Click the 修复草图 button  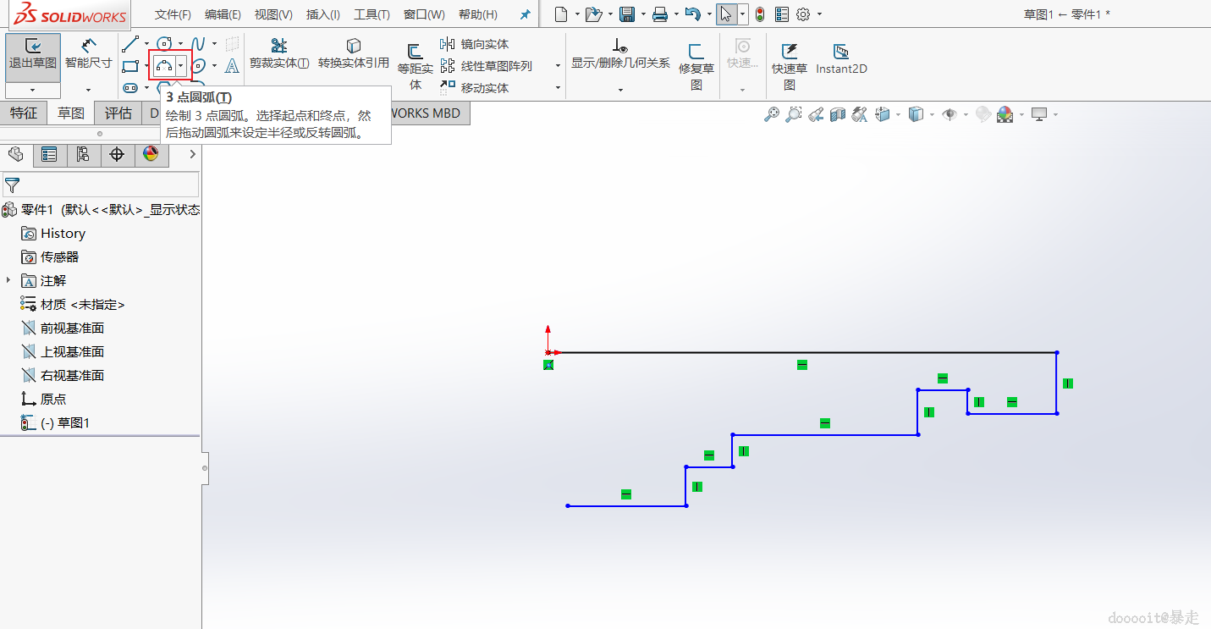tap(696, 67)
